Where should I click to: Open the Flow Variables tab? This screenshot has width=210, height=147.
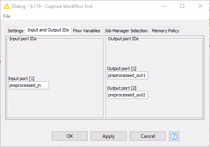click(86, 31)
